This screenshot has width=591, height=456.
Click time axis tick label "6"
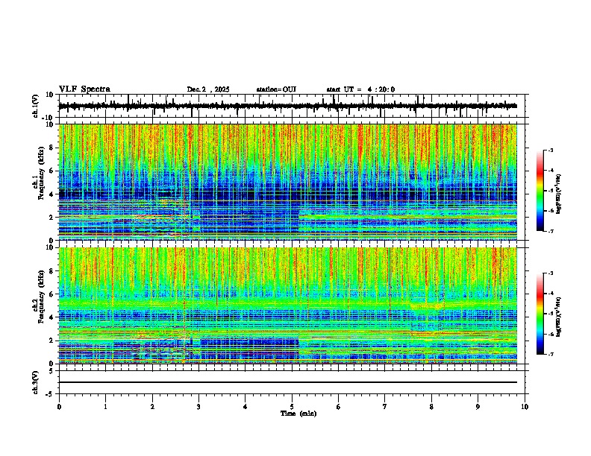339,407
